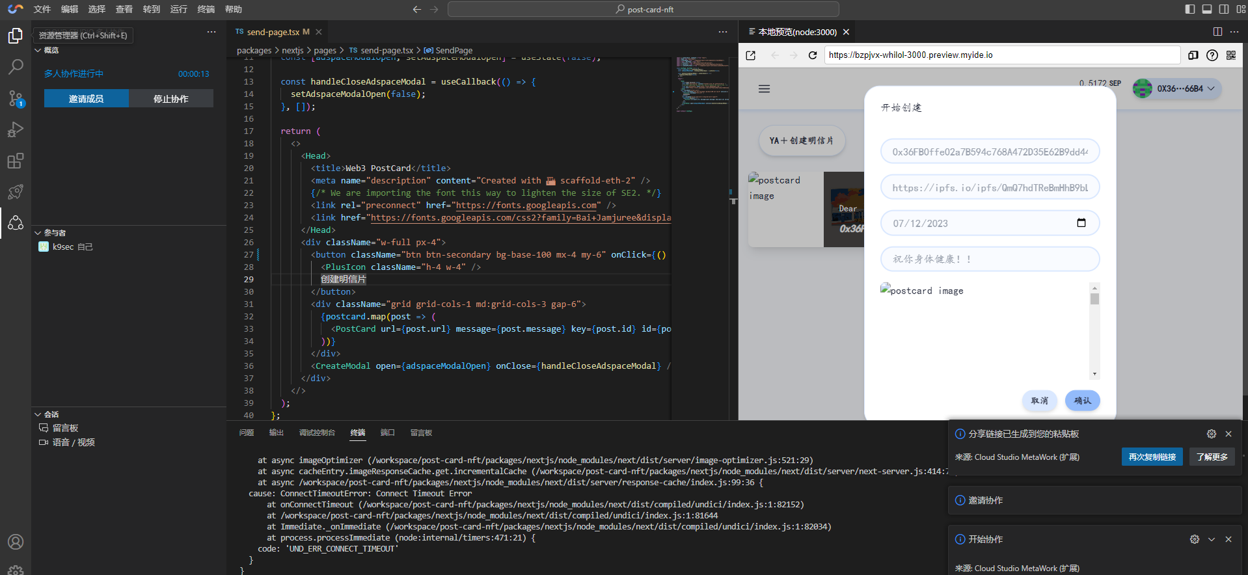Click the postcard image list scrollbar

pos(1094,330)
